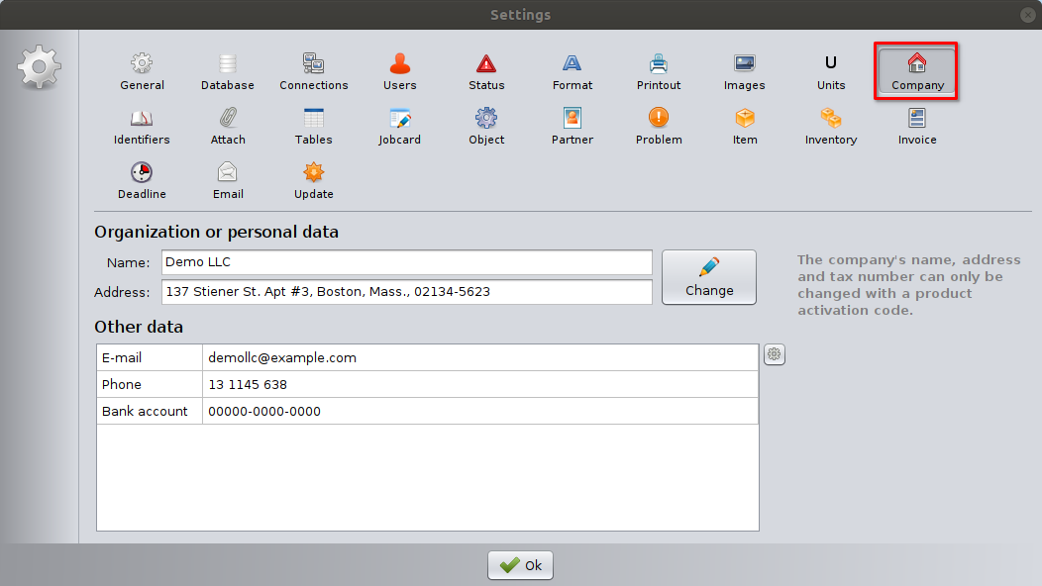Select the Update settings icon
Viewport: 1042px width, 586px height.
click(313, 181)
